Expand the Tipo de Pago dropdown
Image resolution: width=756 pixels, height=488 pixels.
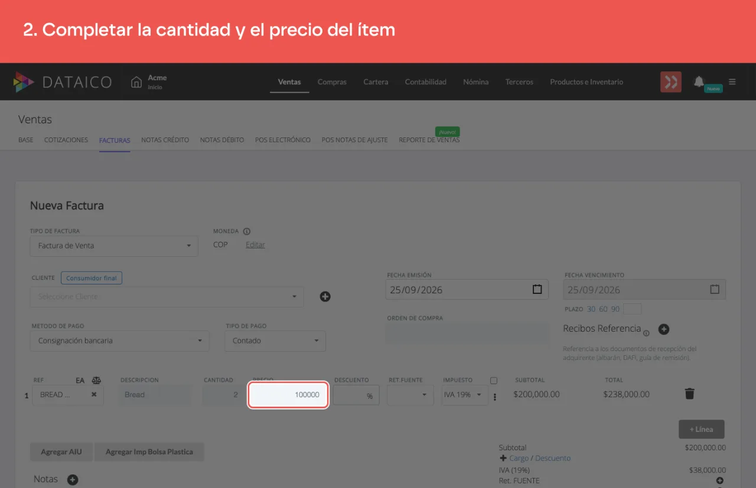275,340
